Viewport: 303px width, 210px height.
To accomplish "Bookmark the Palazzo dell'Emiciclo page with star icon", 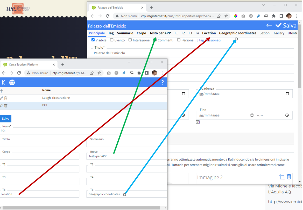I will point(226,16).
